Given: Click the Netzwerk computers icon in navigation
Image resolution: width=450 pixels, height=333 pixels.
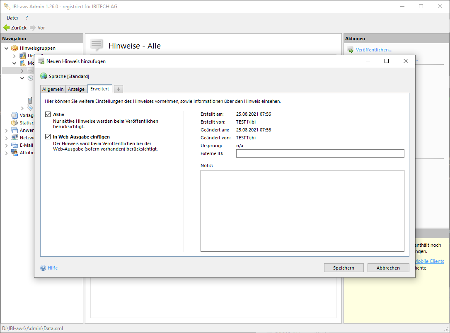Looking at the screenshot, I should coord(15,138).
